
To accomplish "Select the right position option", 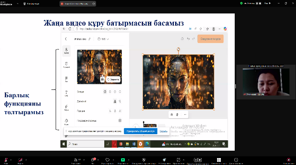I will coord(120,111).
